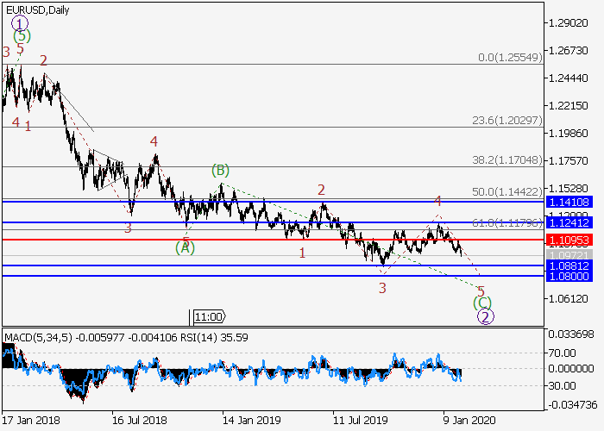
Task: Select the green (B) wave label
Action: click(x=221, y=171)
